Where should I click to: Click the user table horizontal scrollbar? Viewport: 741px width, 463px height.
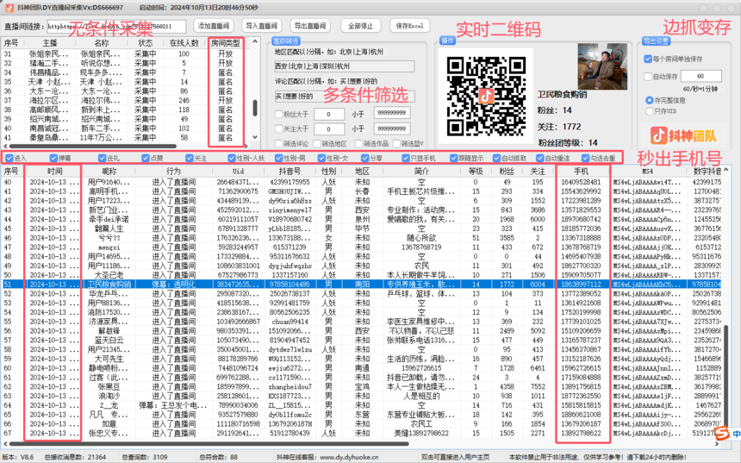tap(209, 444)
